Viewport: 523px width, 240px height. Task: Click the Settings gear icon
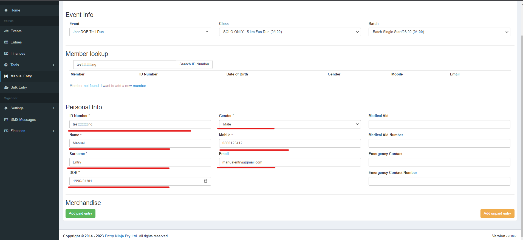tap(6, 108)
